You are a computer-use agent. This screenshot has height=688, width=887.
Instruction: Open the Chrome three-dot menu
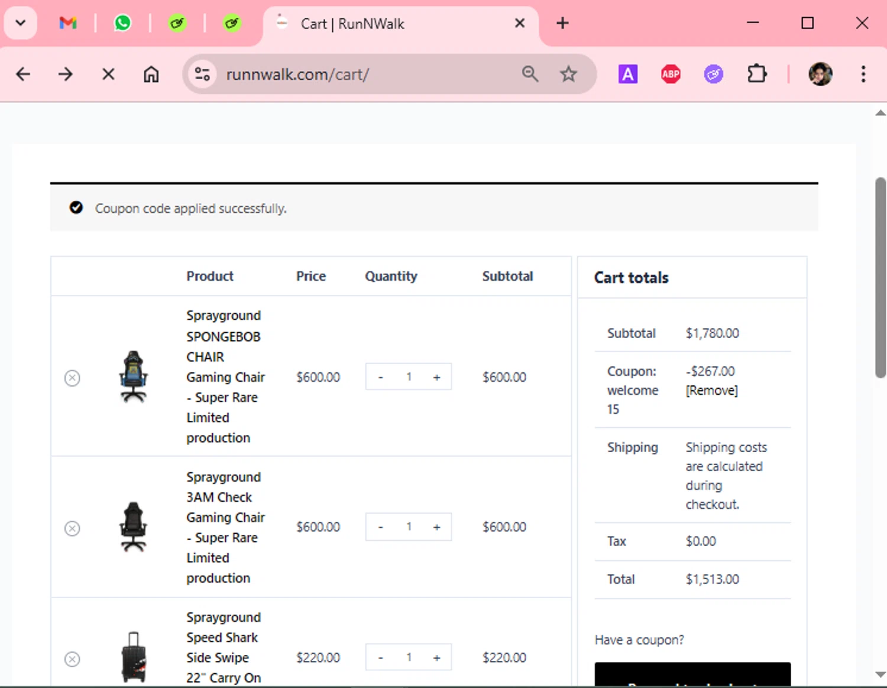[x=863, y=74]
